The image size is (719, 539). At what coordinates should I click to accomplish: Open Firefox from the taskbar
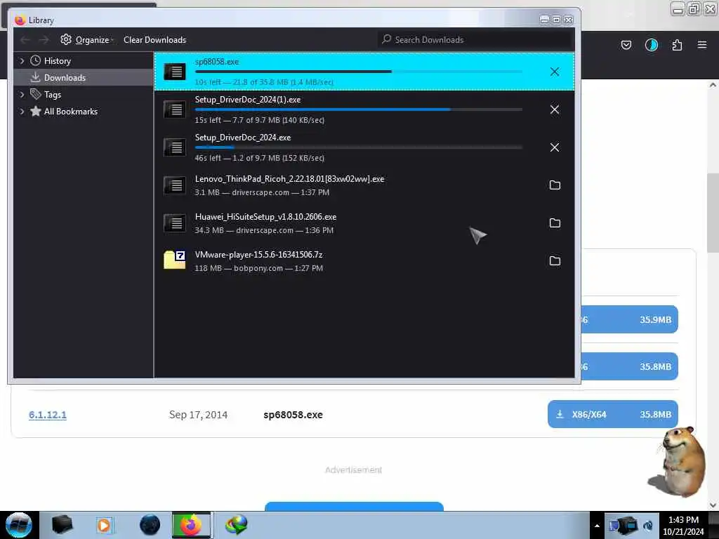coord(191,525)
